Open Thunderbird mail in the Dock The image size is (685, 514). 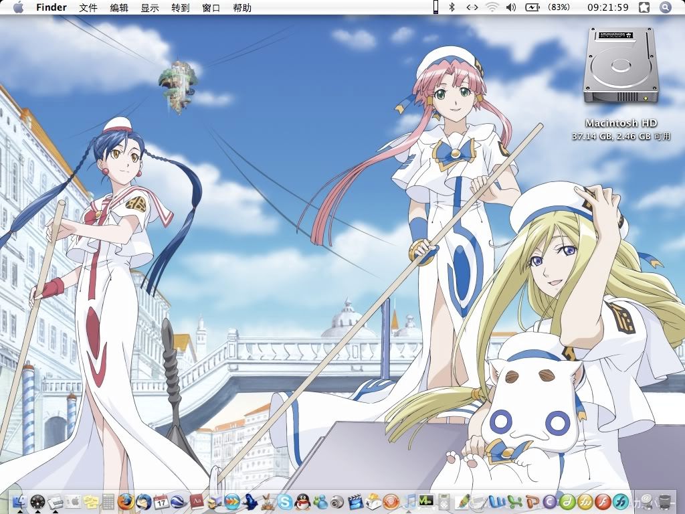pyautogui.click(x=144, y=502)
